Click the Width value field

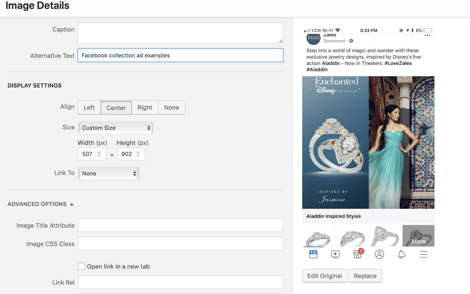click(x=88, y=154)
